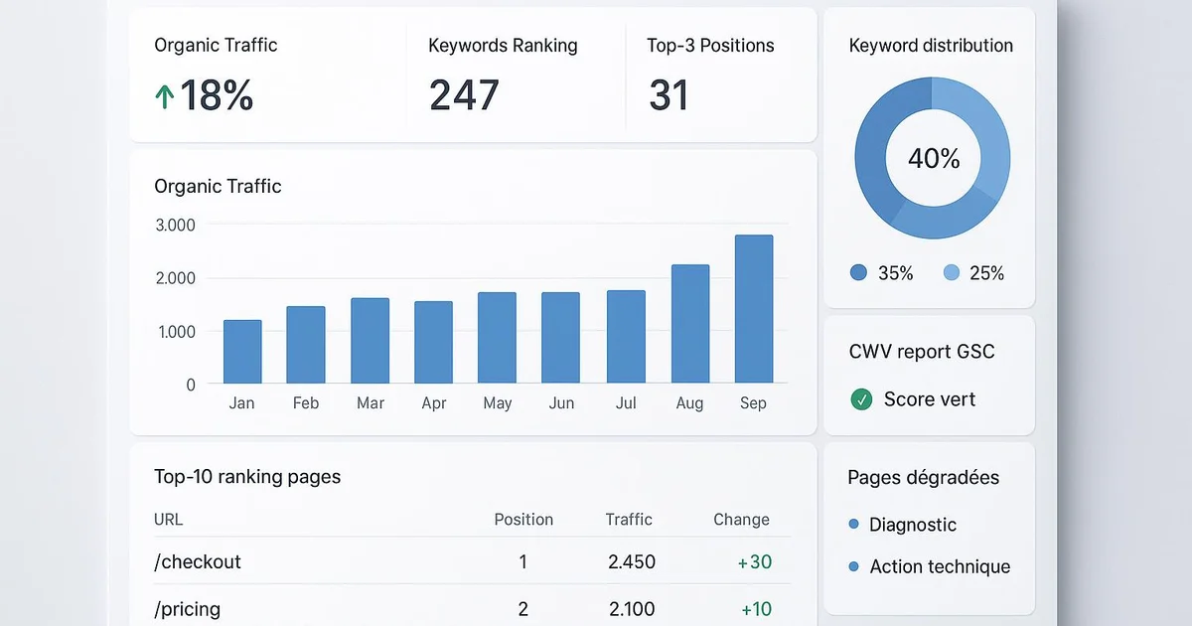The width and height of the screenshot is (1192, 626).
Task: Sort by the Traffic column header
Action: click(629, 519)
